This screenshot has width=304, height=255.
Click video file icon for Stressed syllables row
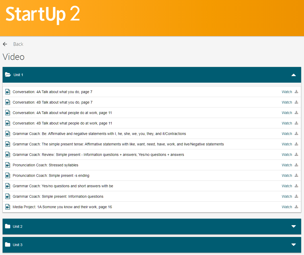coord(8,165)
